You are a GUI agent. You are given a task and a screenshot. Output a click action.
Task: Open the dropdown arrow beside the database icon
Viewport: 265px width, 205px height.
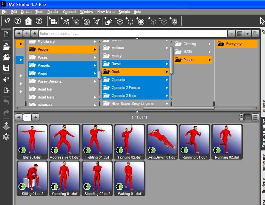[247, 34]
